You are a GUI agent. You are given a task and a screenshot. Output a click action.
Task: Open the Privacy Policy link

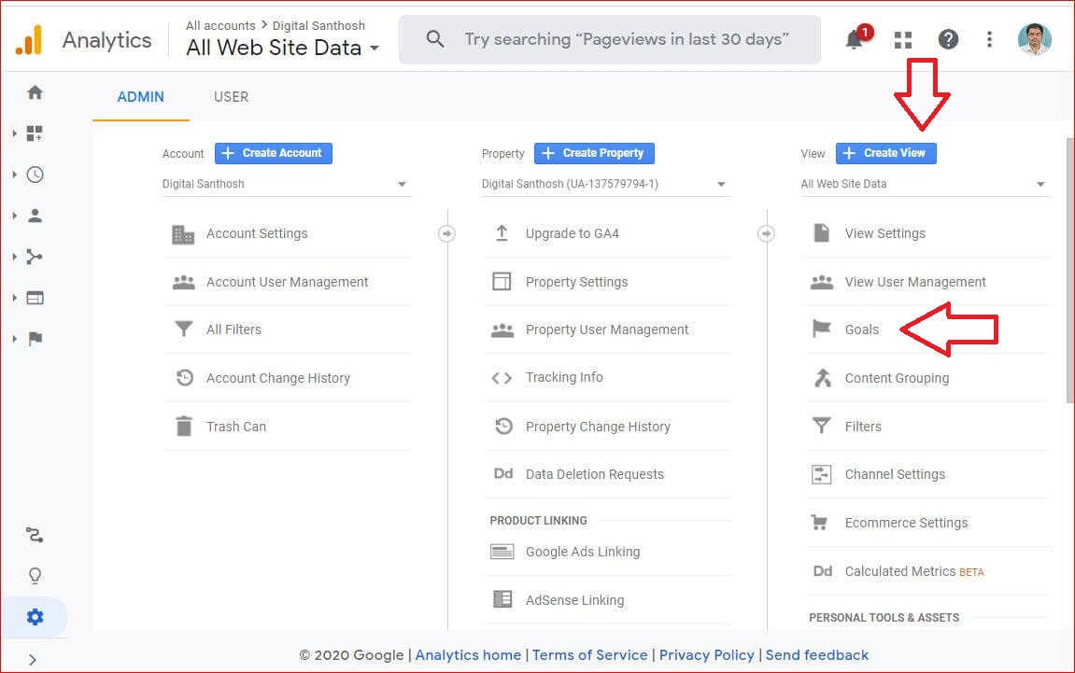tap(706, 655)
